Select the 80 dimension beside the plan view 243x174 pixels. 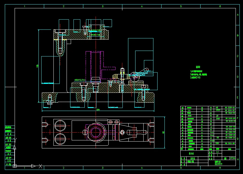coord(163,132)
